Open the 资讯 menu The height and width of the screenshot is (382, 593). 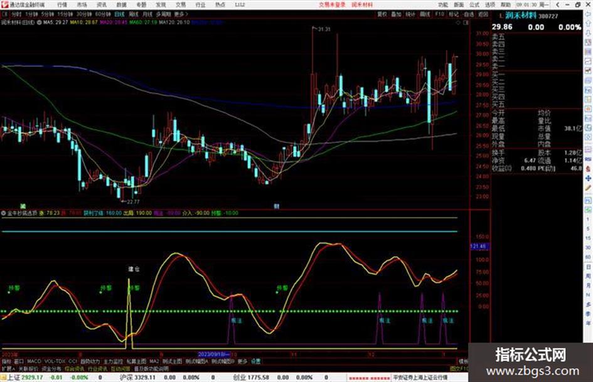coord(102,5)
